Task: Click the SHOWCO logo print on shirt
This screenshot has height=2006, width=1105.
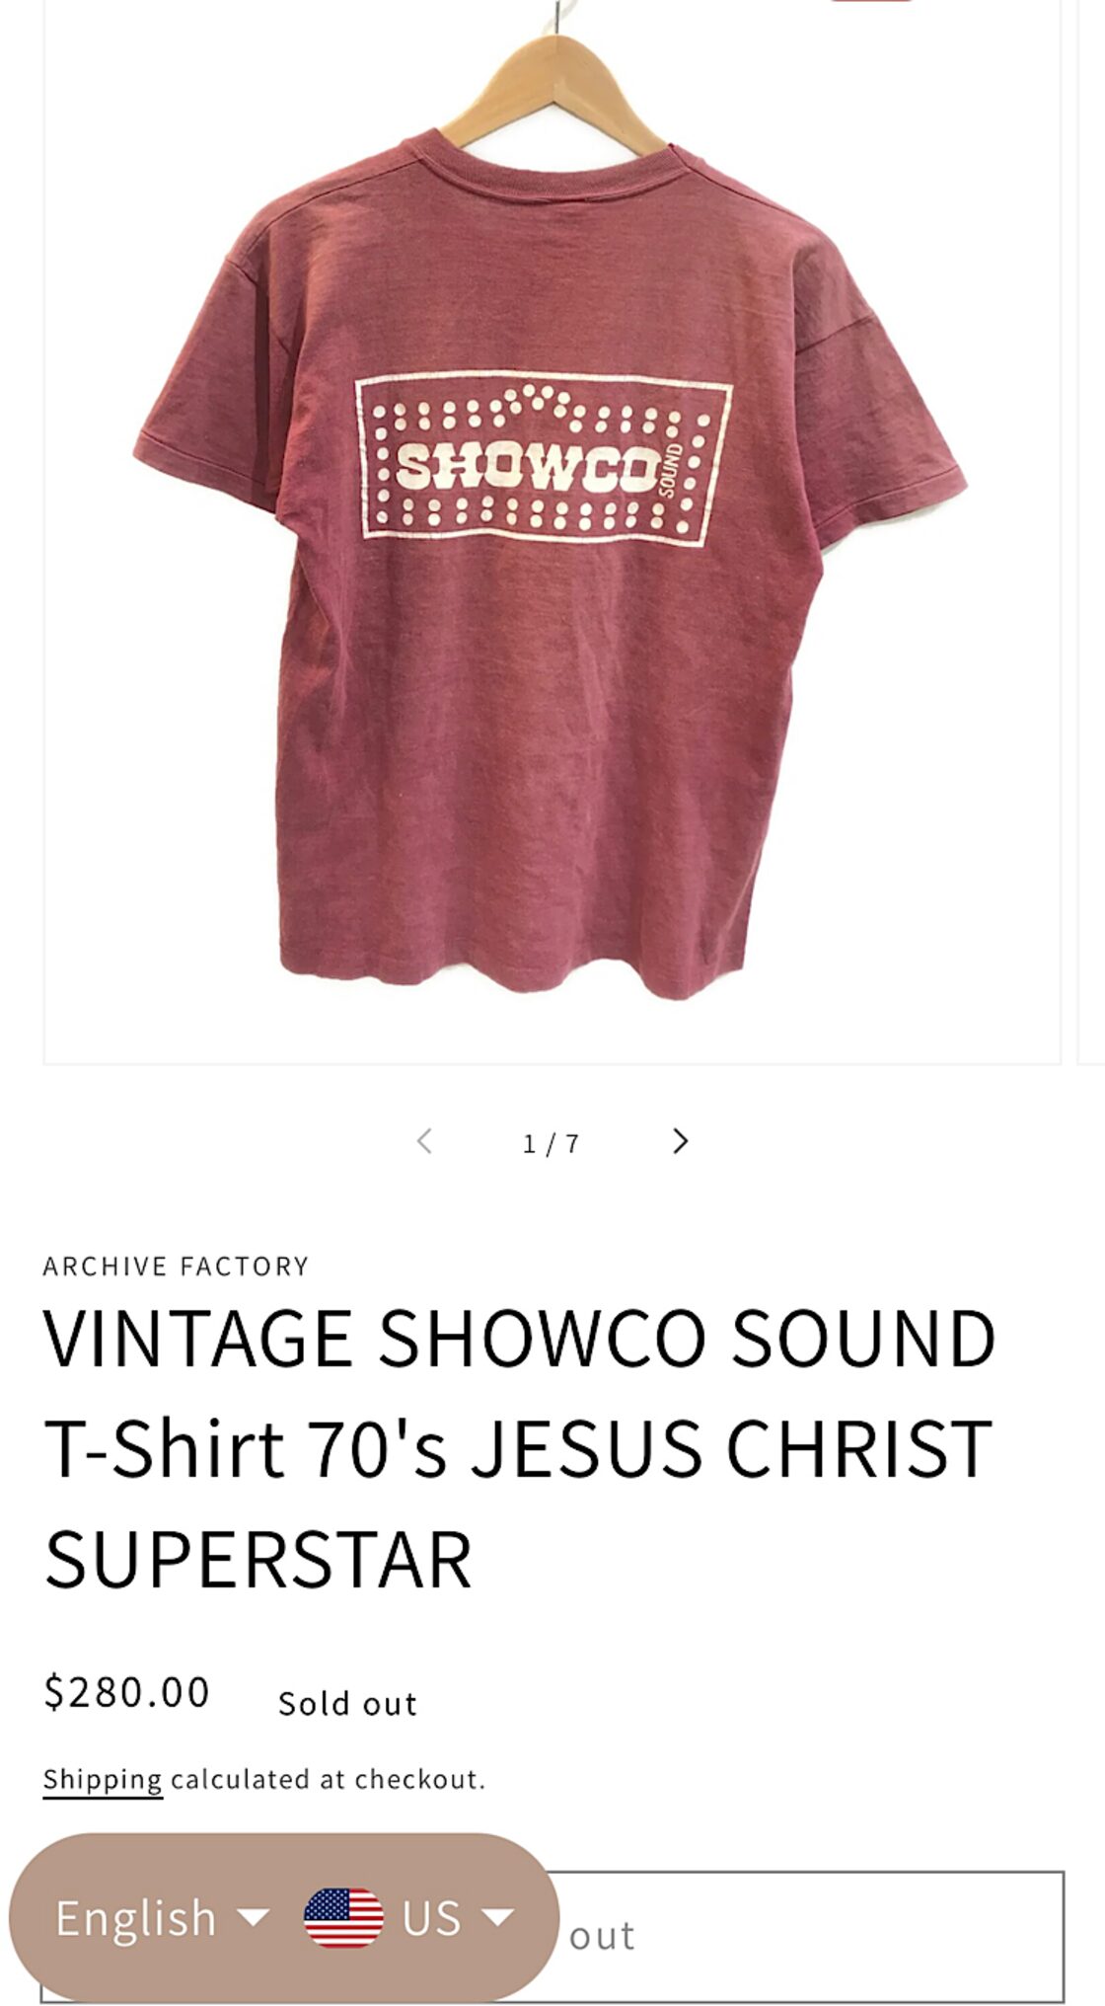Action: click(x=544, y=459)
